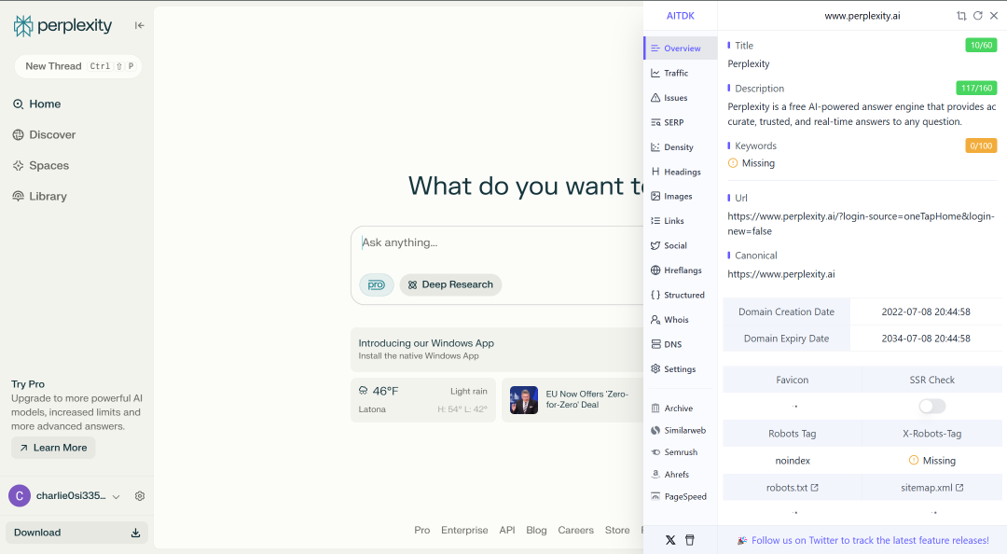Click the canonical URL https://www.perplexity.ai
Viewport: 1007px width, 554px height.
point(781,274)
